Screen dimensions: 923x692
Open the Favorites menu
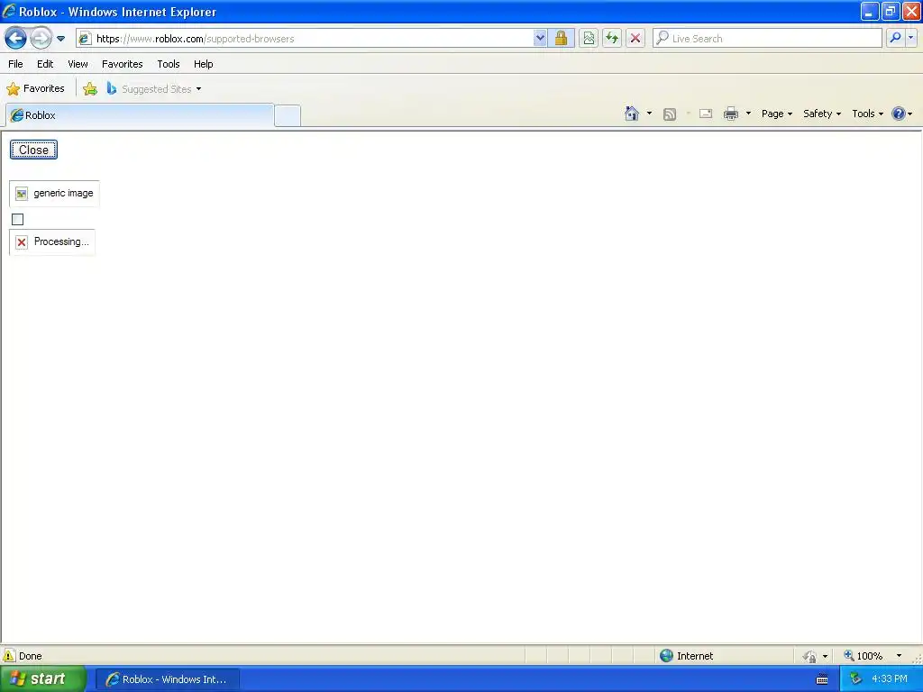tap(123, 64)
